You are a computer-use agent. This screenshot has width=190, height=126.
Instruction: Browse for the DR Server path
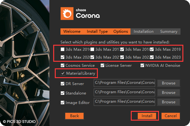[168, 83]
